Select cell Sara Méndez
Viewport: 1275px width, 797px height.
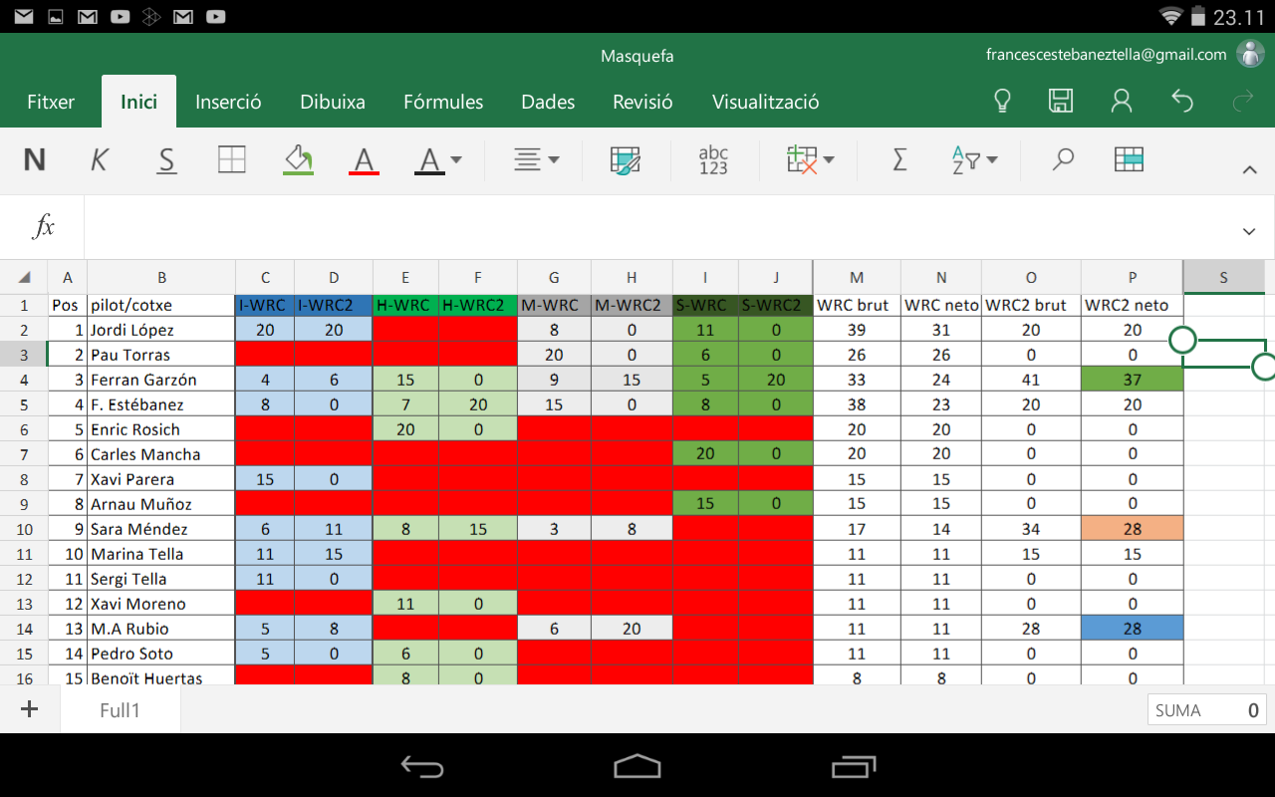161,529
